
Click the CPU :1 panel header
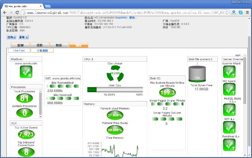[x=115, y=59]
